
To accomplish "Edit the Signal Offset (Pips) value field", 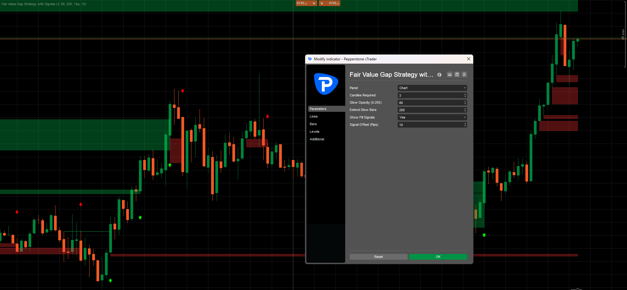I will (428, 125).
